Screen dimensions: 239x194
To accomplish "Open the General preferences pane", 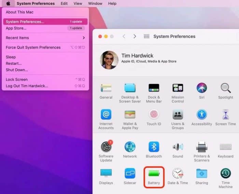I will click(x=106, y=91).
